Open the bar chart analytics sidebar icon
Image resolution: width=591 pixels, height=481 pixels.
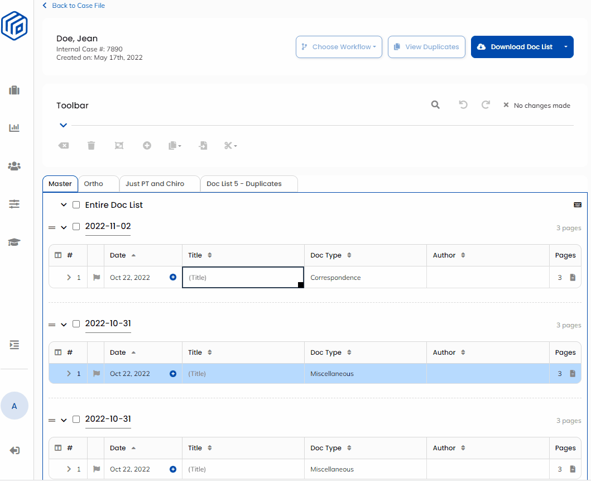15,128
